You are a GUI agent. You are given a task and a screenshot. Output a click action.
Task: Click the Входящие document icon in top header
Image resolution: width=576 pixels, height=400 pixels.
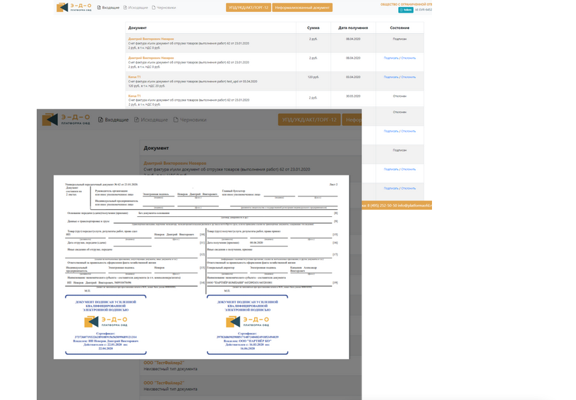click(100, 8)
